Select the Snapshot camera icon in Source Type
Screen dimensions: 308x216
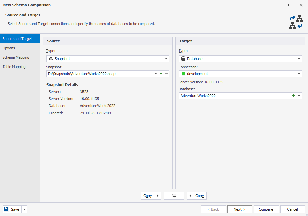51,58
